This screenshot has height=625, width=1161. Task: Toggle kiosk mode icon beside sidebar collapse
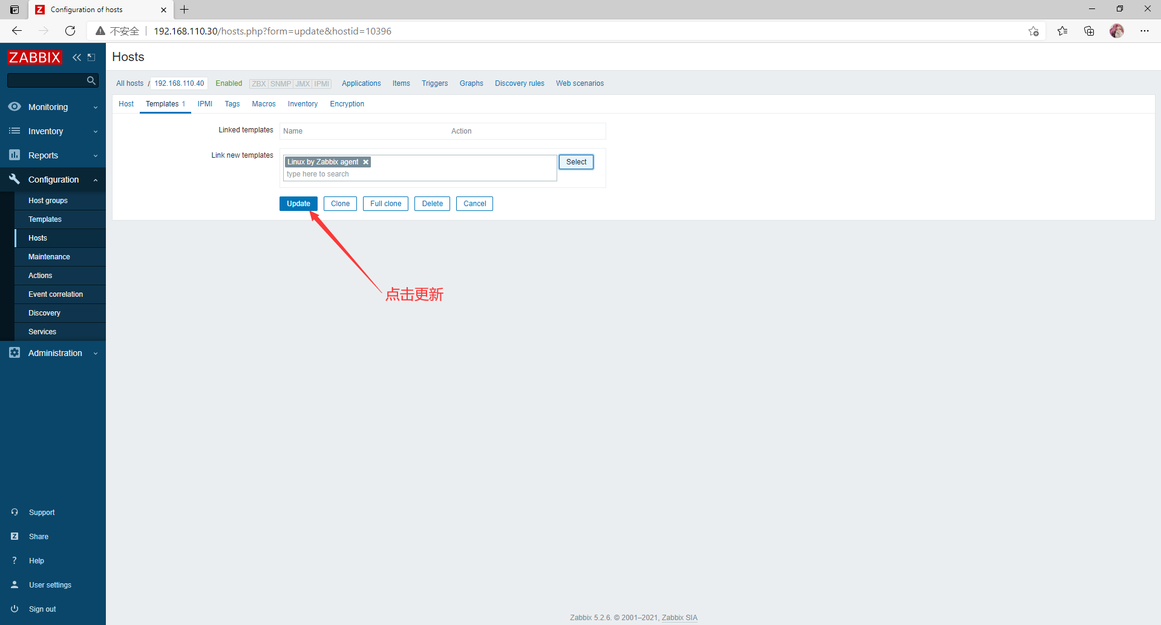coord(91,57)
